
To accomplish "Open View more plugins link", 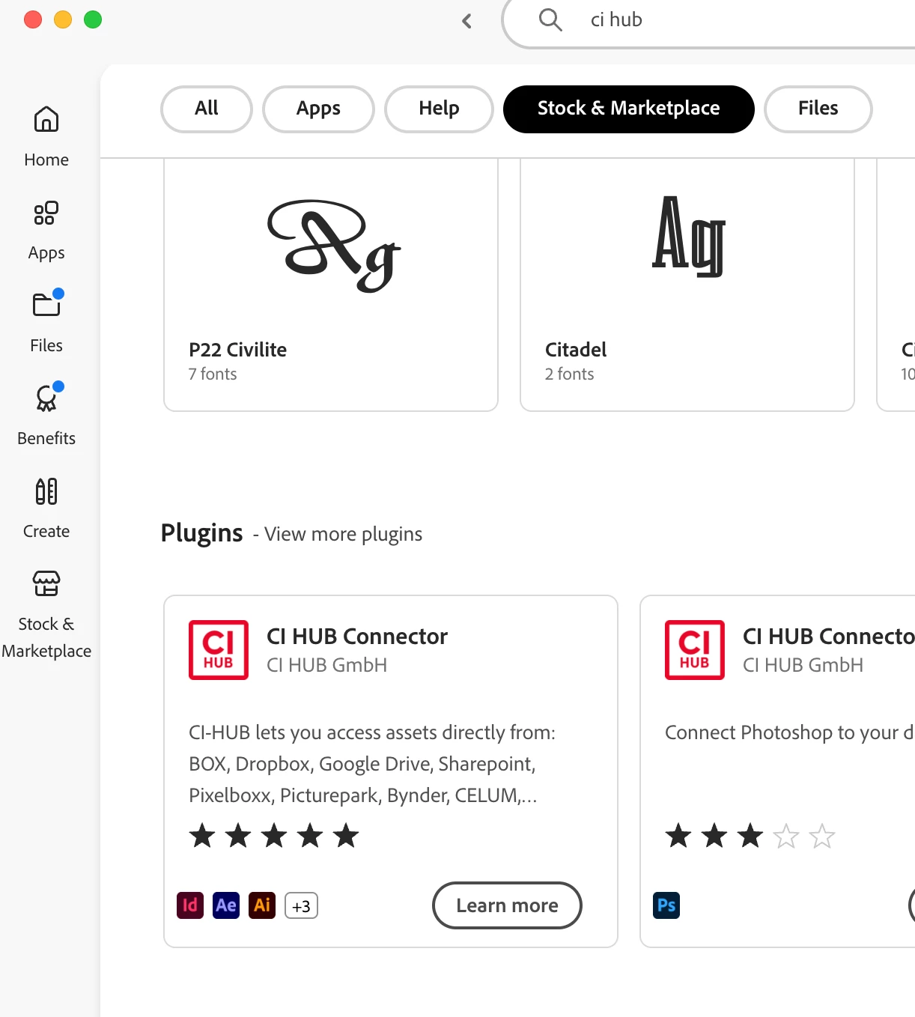I will (x=343, y=534).
